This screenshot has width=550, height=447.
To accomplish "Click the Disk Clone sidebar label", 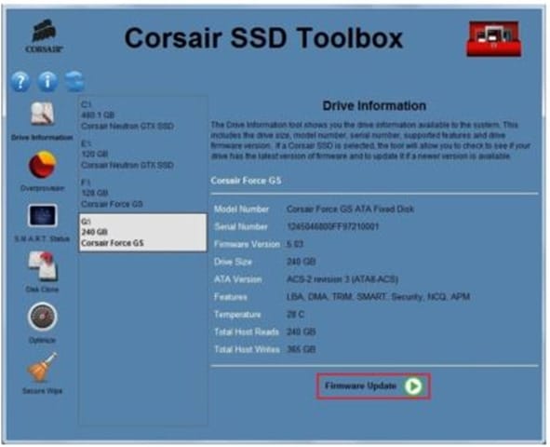I will click(42, 290).
